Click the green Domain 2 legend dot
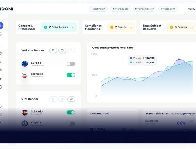The width and height of the screenshot is (196, 149). (131, 62)
